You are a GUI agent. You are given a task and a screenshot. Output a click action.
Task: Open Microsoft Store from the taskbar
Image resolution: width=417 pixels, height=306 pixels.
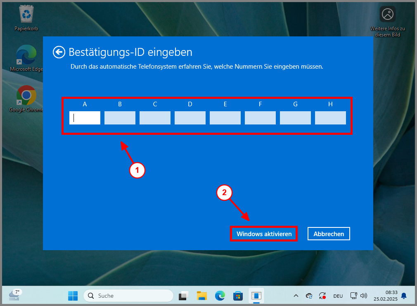238,296
